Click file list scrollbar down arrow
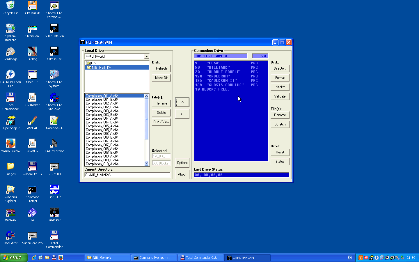This screenshot has height=262, width=419. click(x=147, y=163)
